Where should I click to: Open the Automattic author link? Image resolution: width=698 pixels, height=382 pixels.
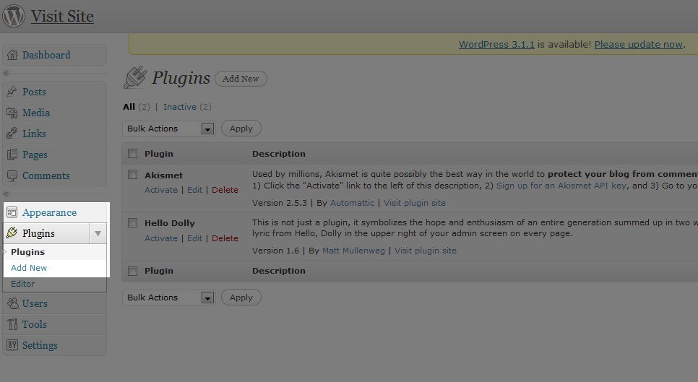352,203
